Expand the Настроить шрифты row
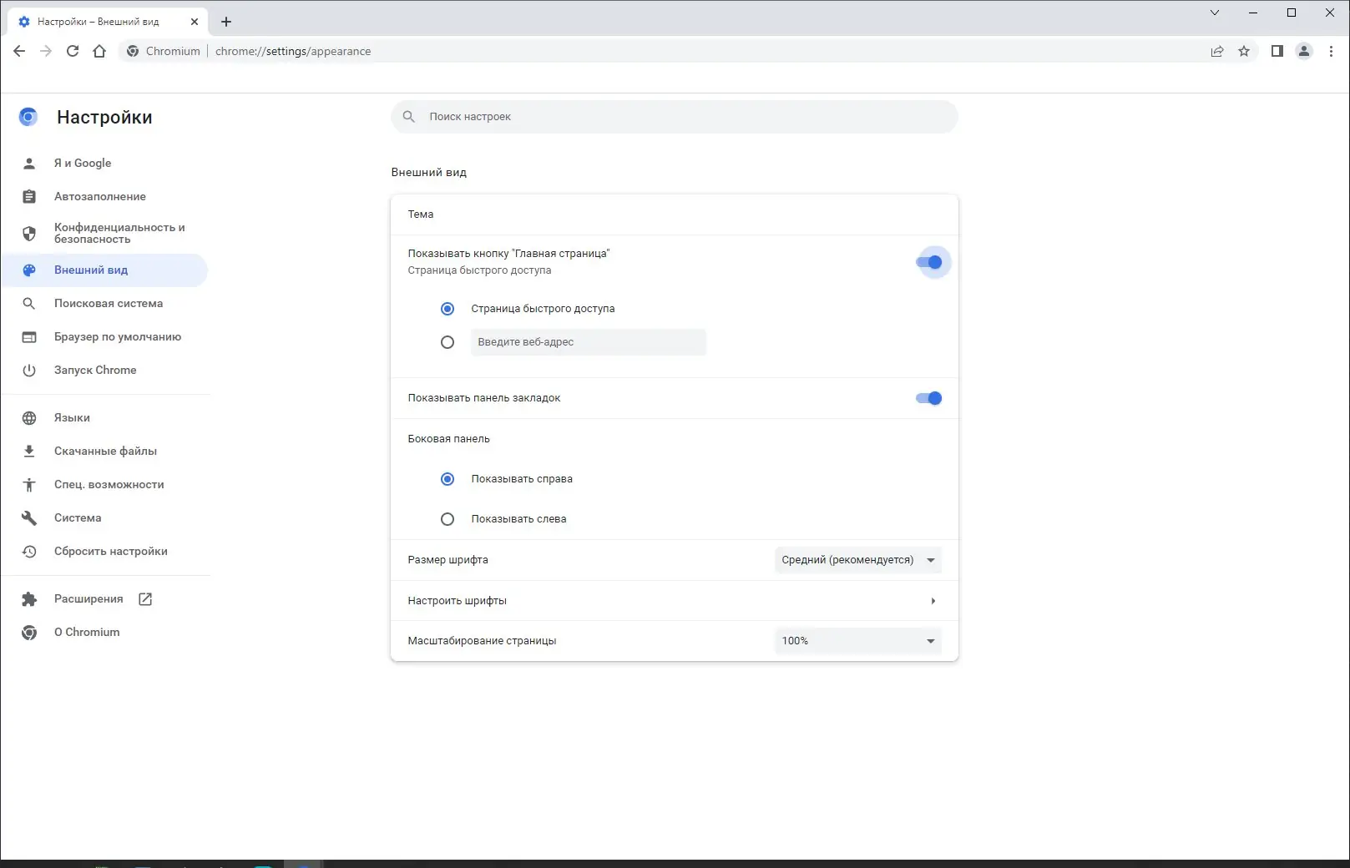This screenshot has width=1350, height=868. point(675,601)
